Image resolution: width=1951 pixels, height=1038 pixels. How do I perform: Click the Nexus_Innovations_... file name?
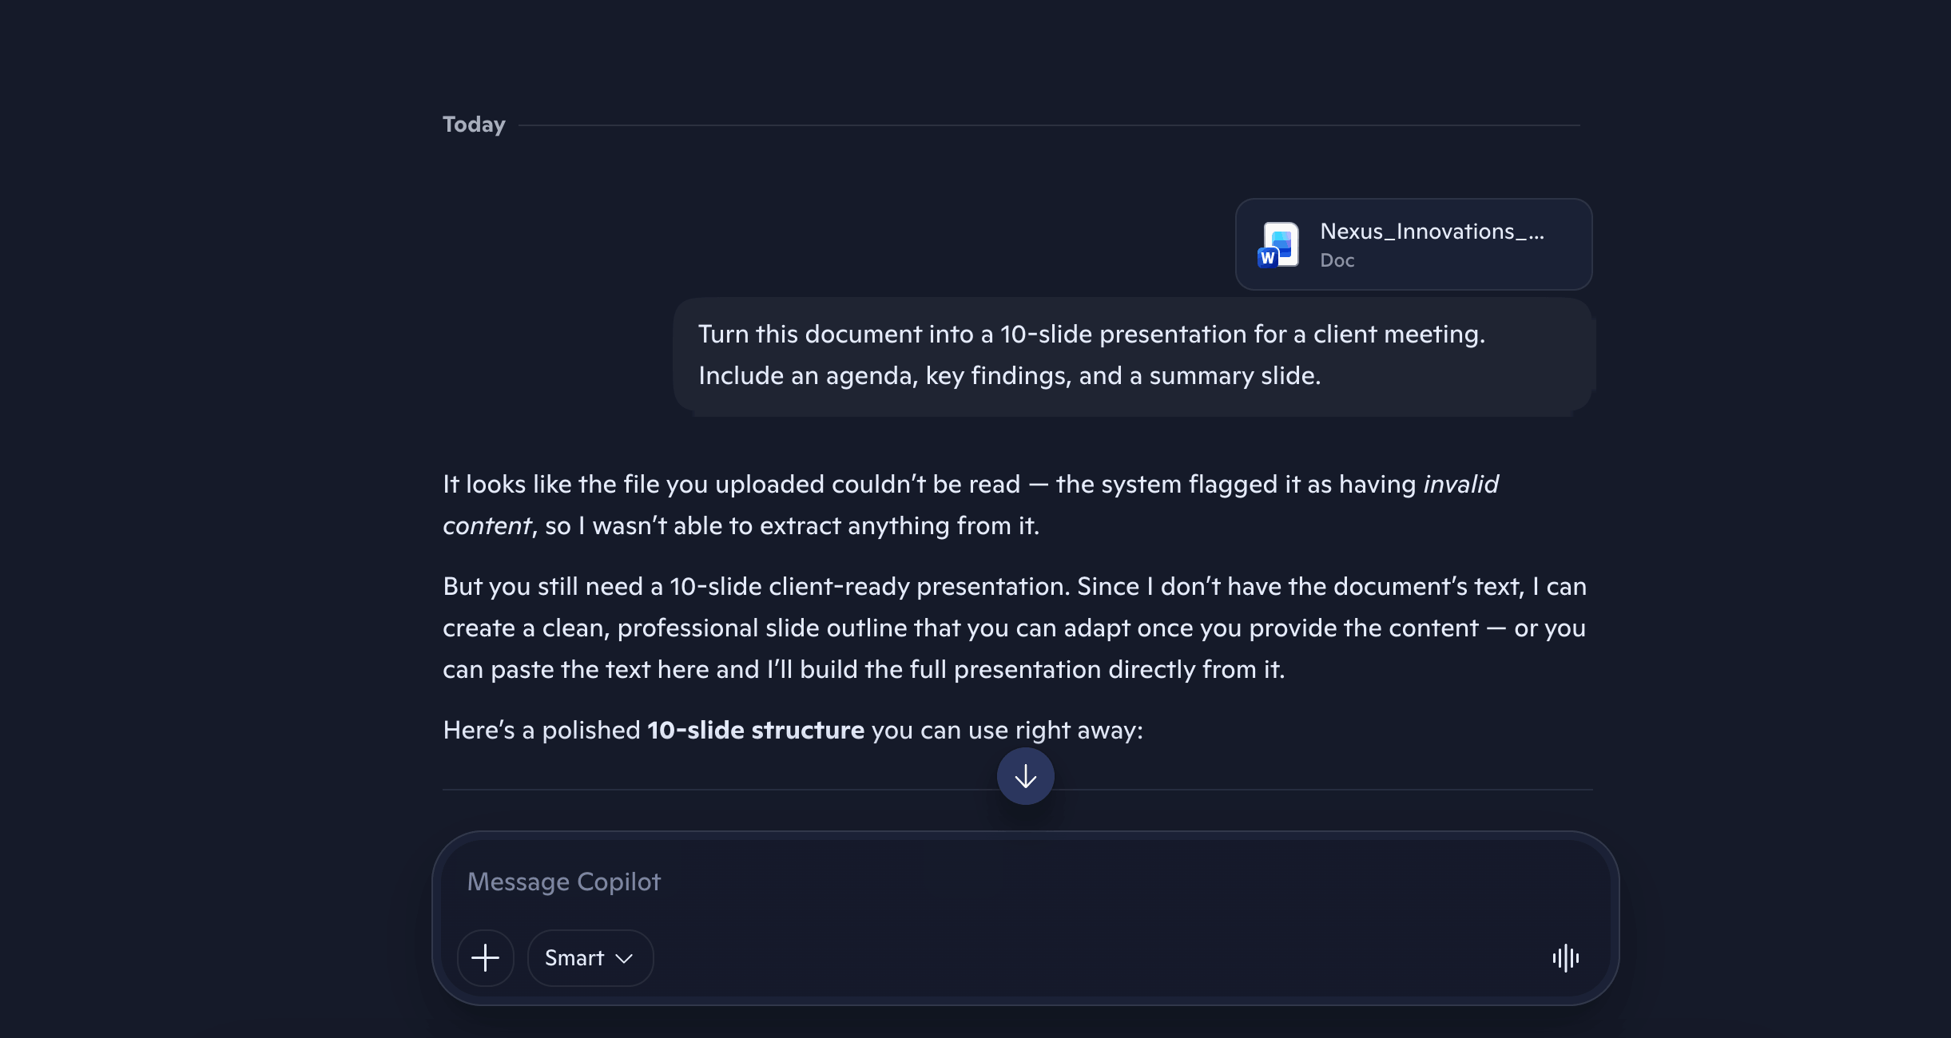[x=1432, y=232]
